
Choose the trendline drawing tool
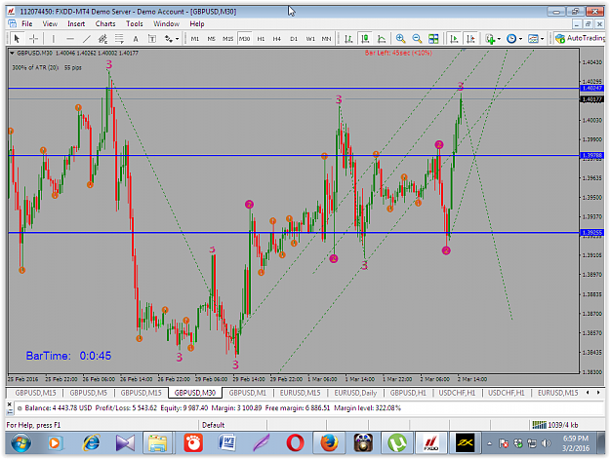[86, 38]
